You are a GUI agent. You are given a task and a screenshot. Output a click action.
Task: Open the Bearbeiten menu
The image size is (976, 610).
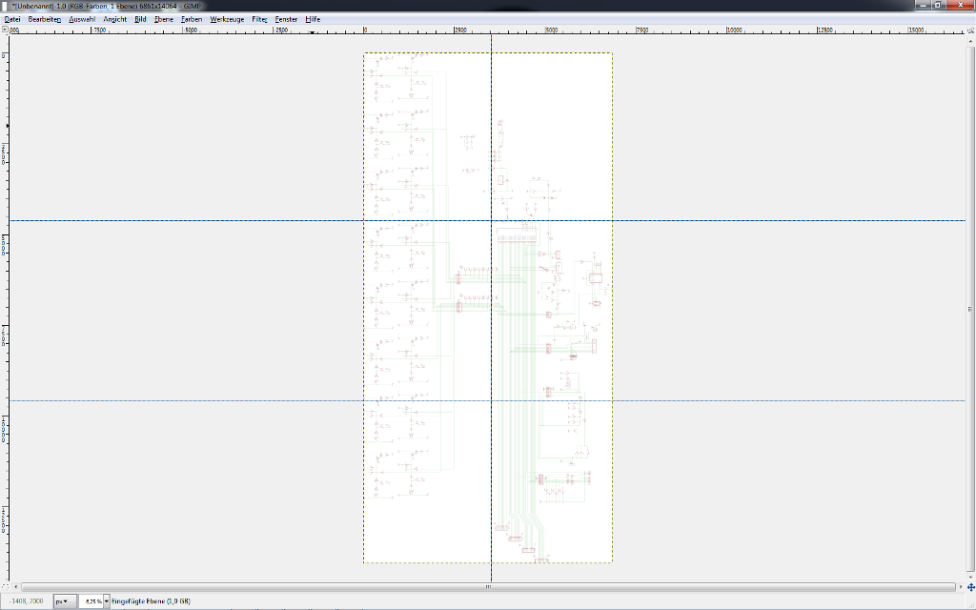(x=45, y=19)
